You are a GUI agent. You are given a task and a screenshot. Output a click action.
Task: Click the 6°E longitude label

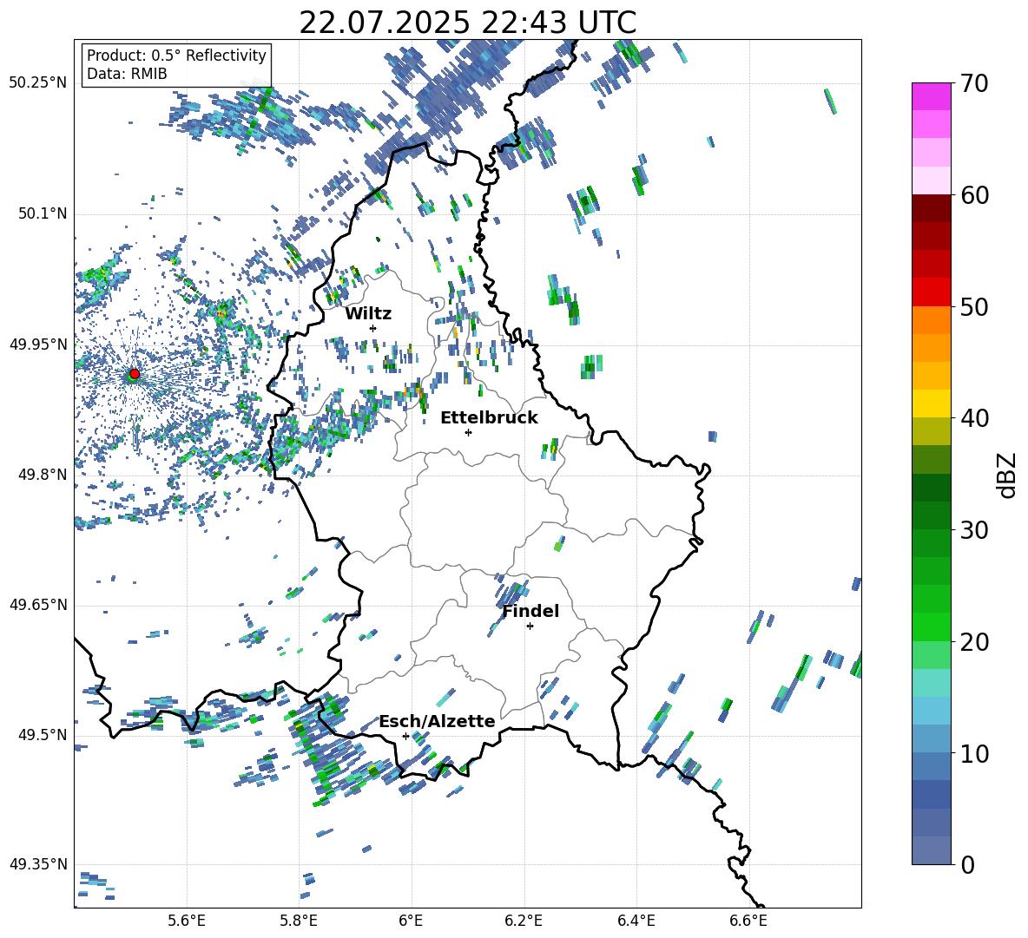pyautogui.click(x=411, y=921)
